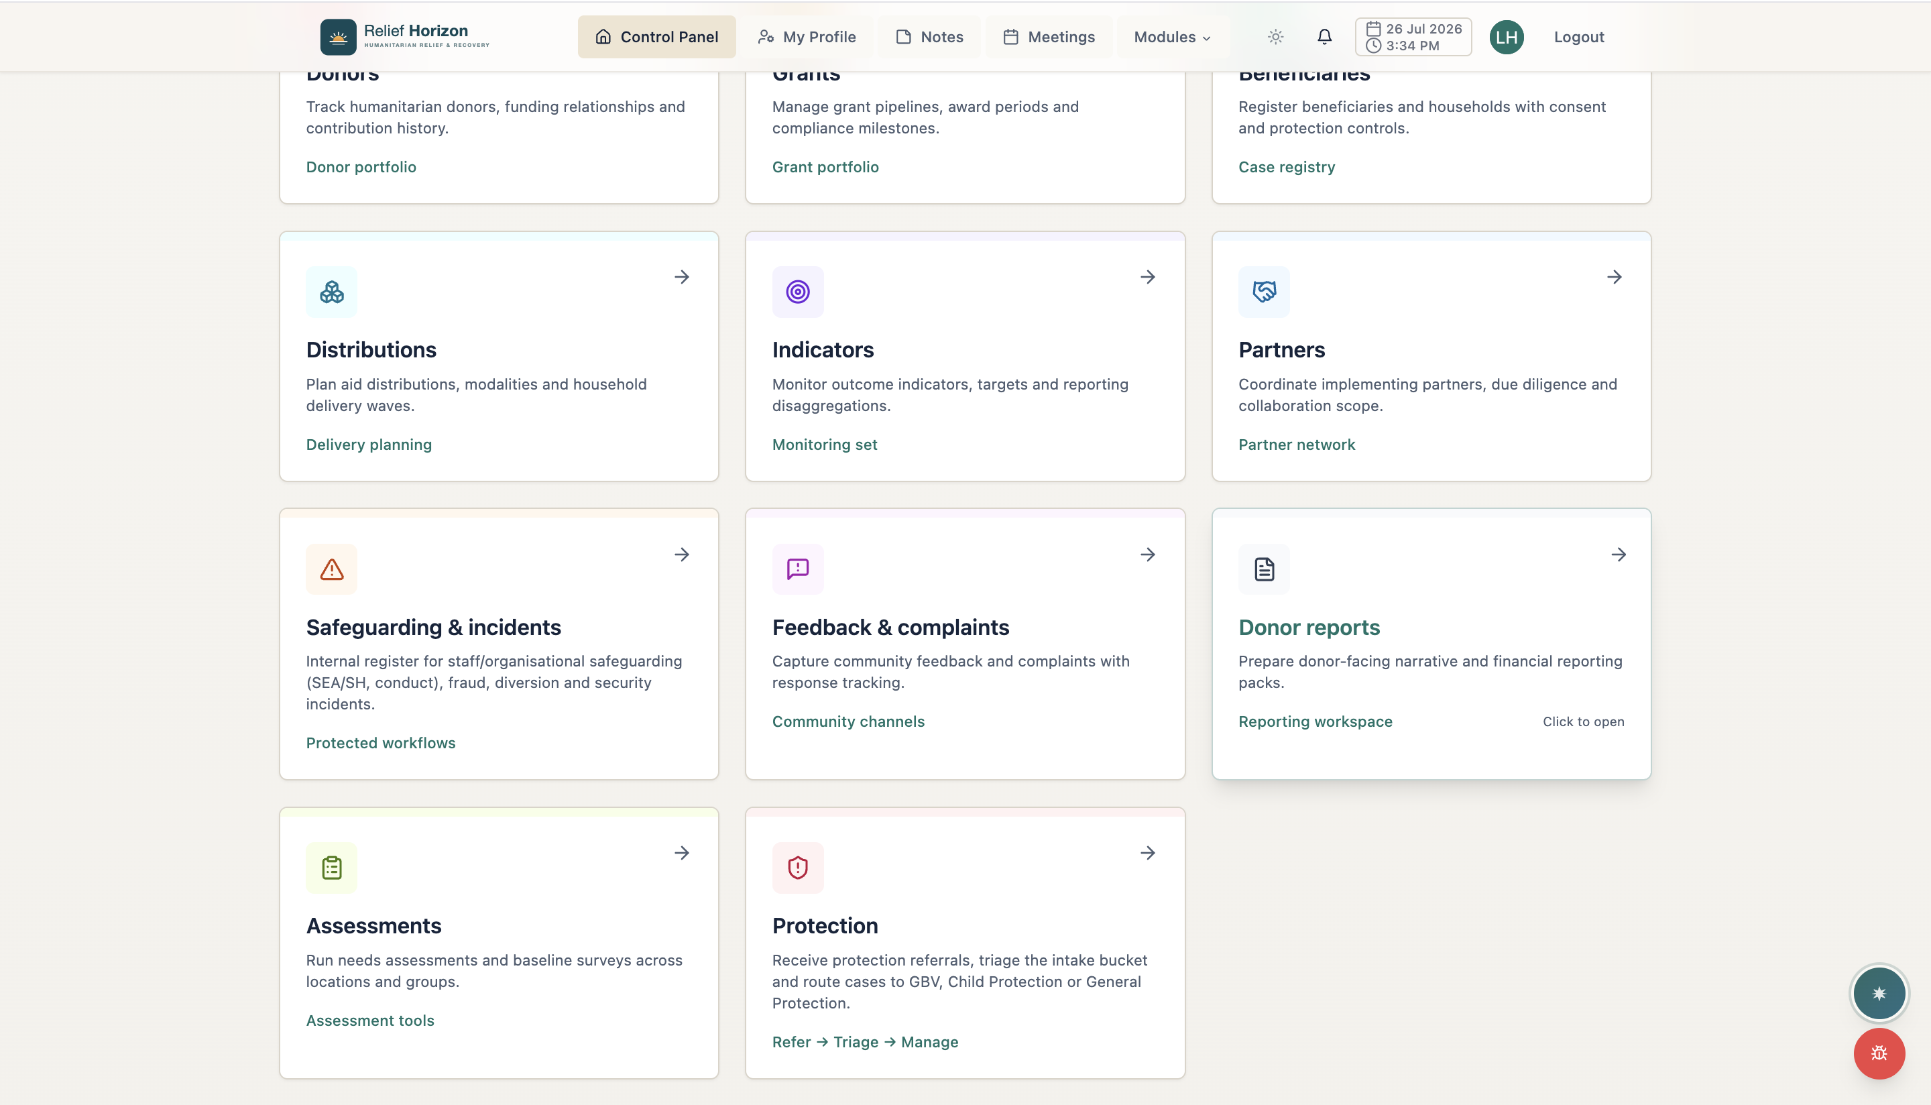Screen dimensions: 1931x1105
Task: Open the Protected workflows link
Action: [380, 743]
